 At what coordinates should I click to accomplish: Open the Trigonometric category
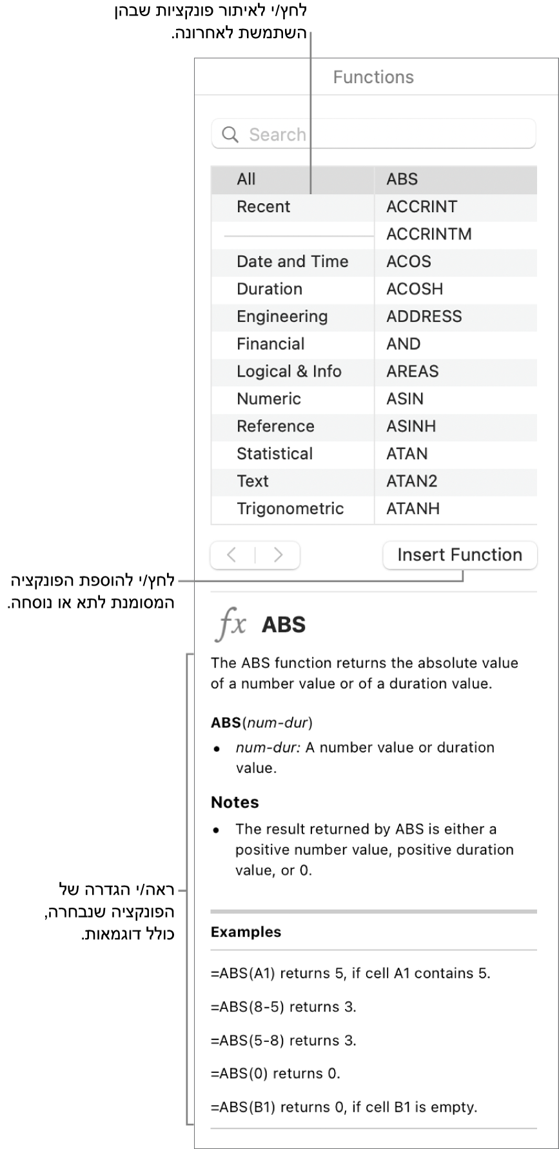289,508
